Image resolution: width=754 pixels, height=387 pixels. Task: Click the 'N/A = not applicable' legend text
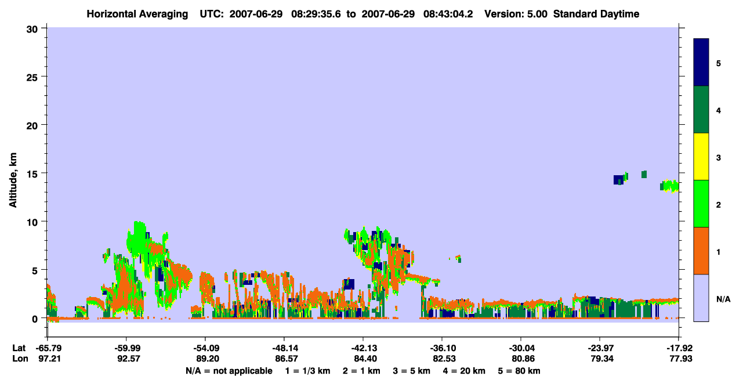click(x=229, y=371)
